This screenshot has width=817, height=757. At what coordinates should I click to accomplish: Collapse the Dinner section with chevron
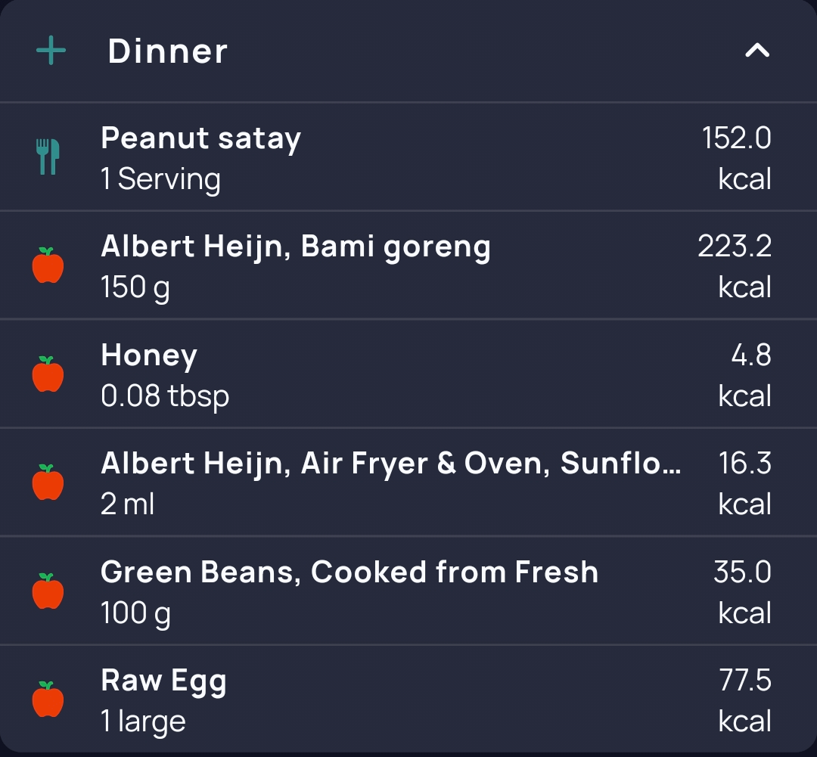click(756, 51)
